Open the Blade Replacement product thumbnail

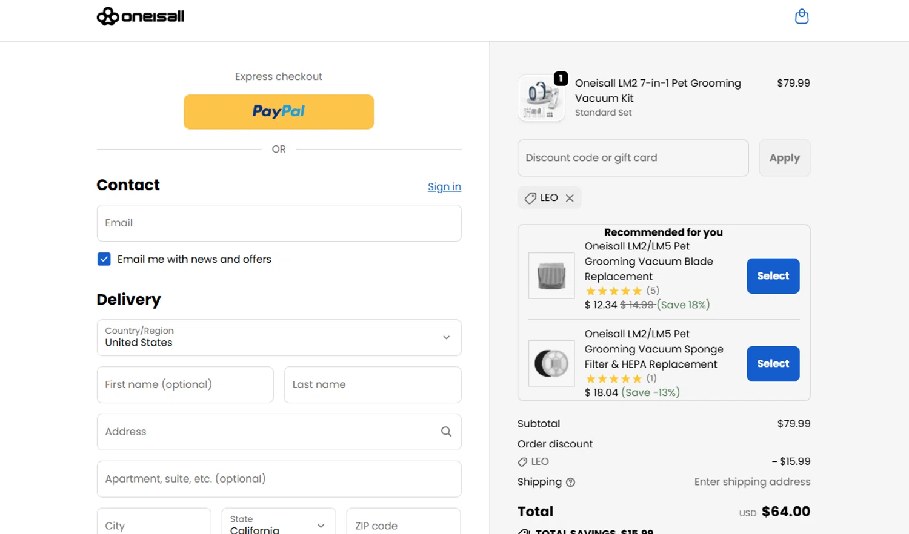tap(551, 276)
